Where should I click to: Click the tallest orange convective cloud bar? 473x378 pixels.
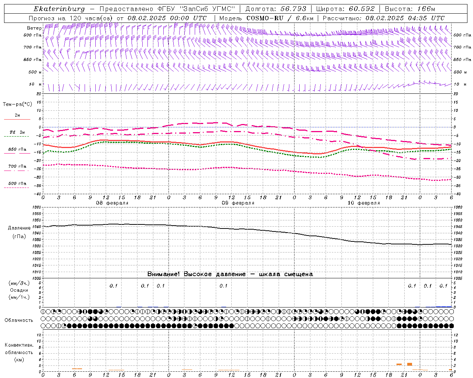[x=409, y=364]
